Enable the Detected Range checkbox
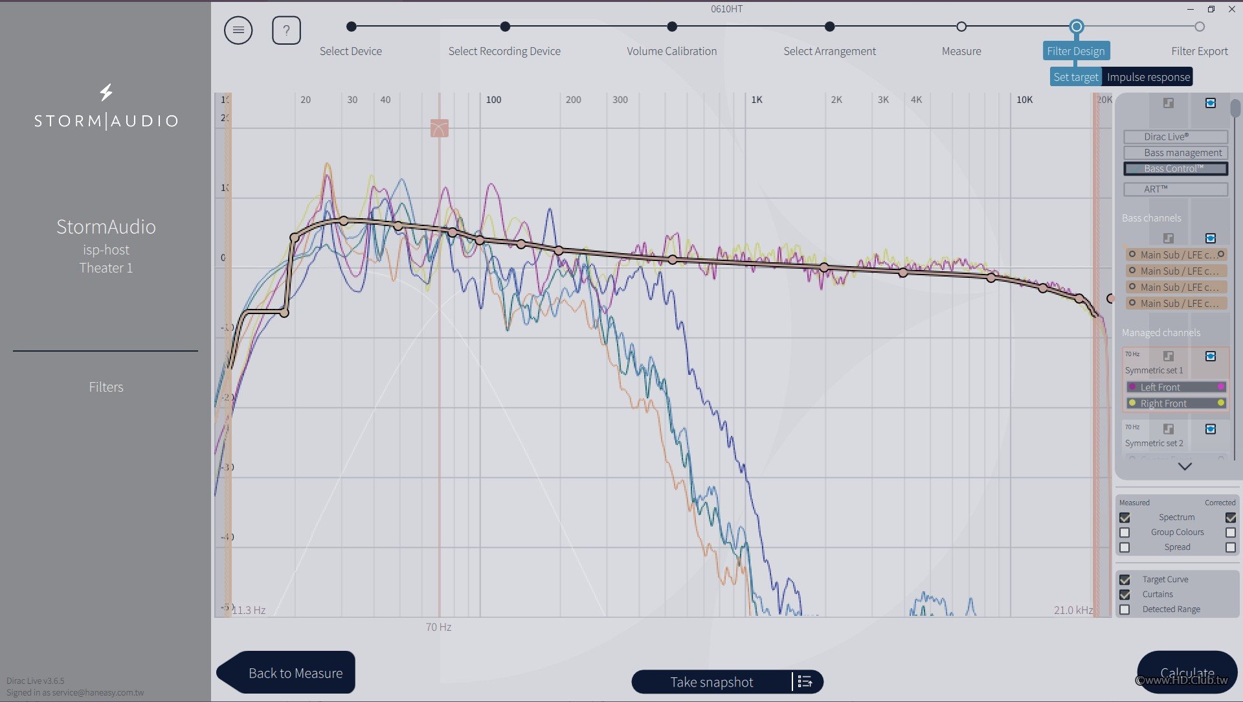Image resolution: width=1243 pixels, height=702 pixels. coord(1125,609)
